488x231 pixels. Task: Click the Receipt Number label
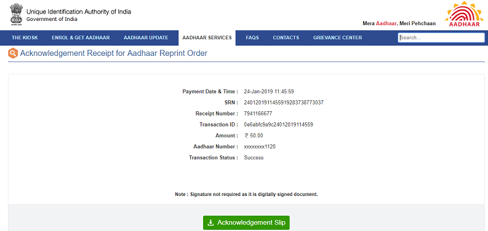coord(217,114)
